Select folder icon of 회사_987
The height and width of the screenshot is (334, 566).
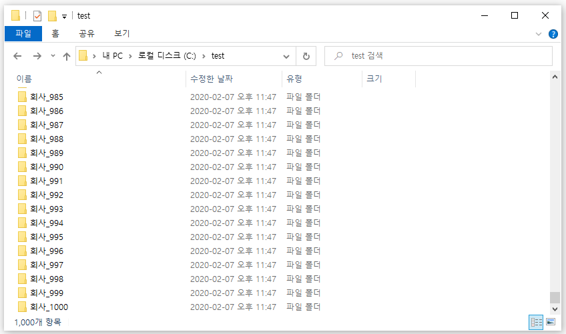(22, 125)
